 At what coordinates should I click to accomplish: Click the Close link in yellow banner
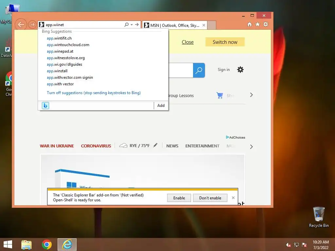point(187,42)
